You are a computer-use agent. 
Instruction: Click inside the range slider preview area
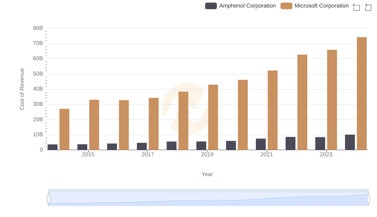(x=207, y=200)
